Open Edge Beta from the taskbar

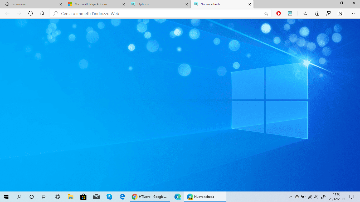click(x=178, y=197)
